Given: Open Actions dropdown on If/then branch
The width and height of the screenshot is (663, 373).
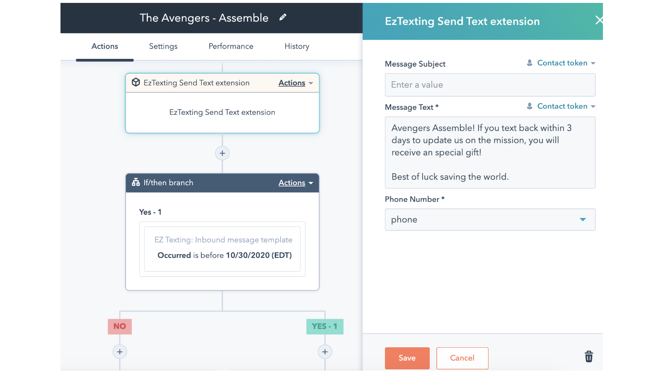Looking at the screenshot, I should 295,183.
